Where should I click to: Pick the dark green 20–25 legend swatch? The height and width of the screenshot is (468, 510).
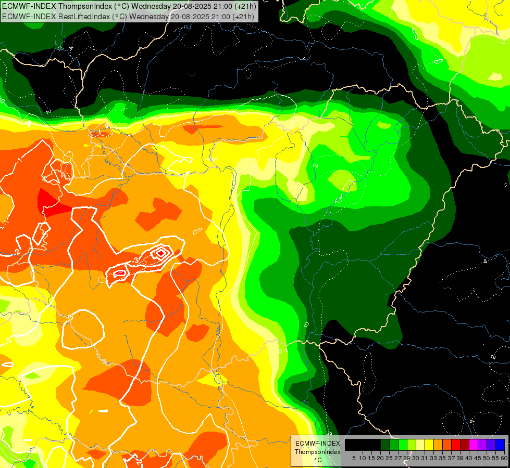[385, 445]
